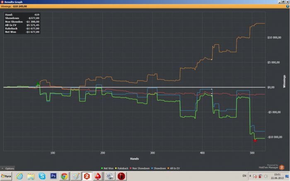Click the 500 hands axis label
The height and width of the screenshot is (181, 290).
252,153
